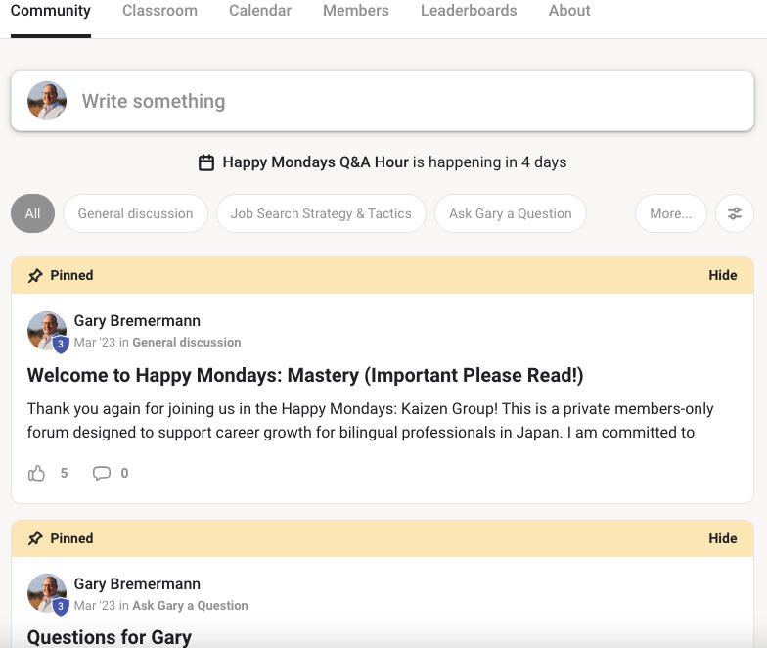Hide the first pinned post
The image size is (767, 648).
[x=722, y=276]
